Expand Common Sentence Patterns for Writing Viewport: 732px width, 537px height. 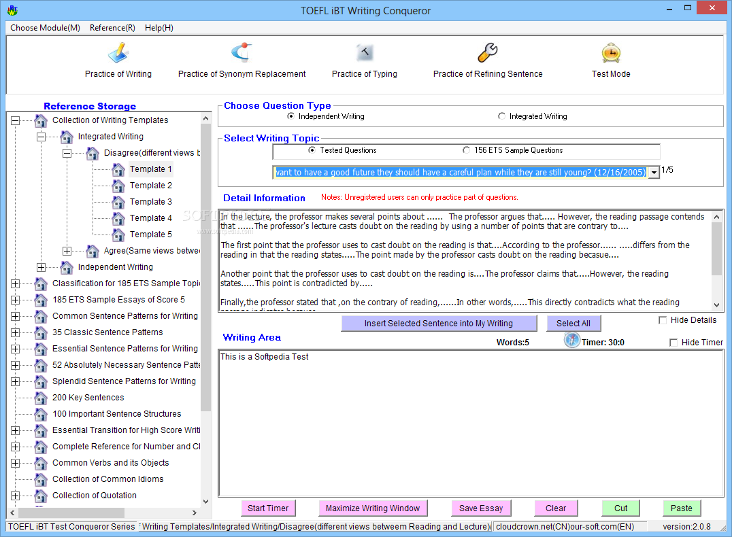click(x=16, y=316)
